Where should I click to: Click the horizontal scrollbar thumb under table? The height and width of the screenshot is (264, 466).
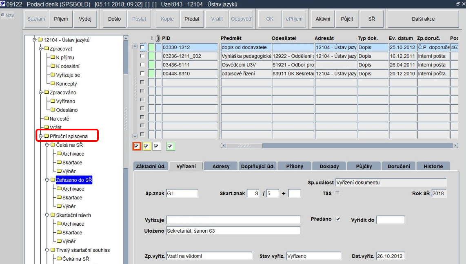[x=244, y=145]
